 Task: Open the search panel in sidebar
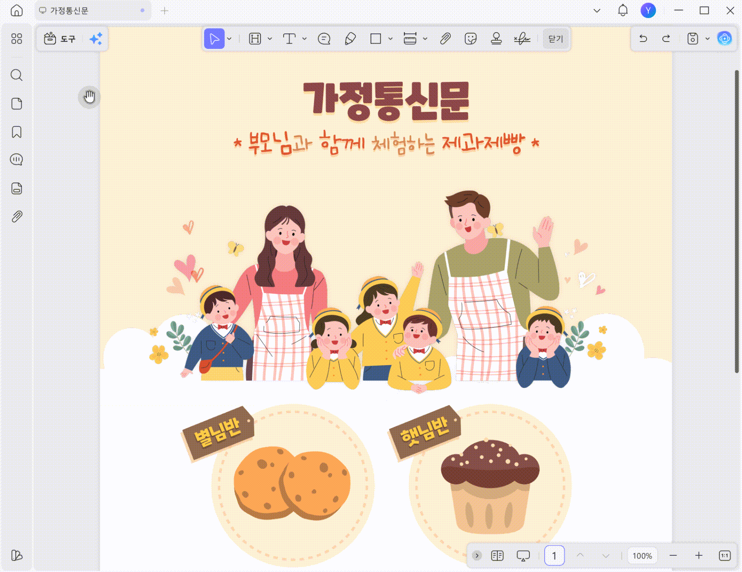click(x=17, y=75)
